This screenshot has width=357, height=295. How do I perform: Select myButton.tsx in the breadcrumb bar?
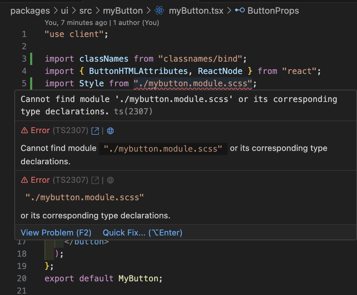(196, 11)
